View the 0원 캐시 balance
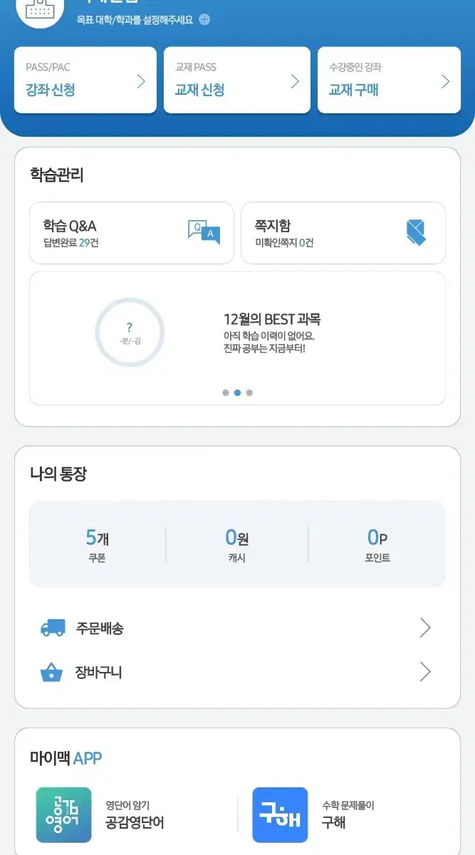Viewport: 475px width, 855px height. click(237, 545)
